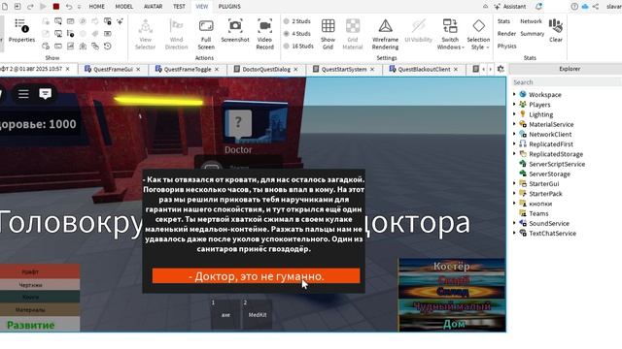Open the in-game chat bubble icon
Image resolution: width=622 pixels, height=349 pixels.
[x=46, y=94]
